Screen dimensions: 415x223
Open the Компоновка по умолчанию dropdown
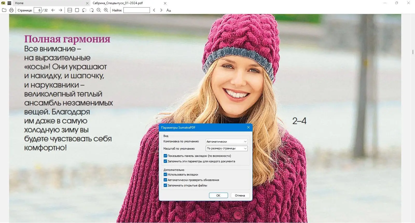pyautogui.click(x=227, y=142)
